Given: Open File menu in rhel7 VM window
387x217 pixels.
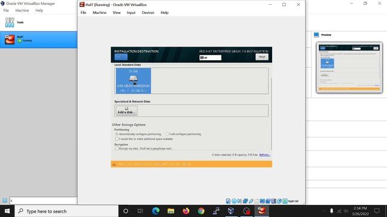Looking at the screenshot, I should click(x=83, y=13).
